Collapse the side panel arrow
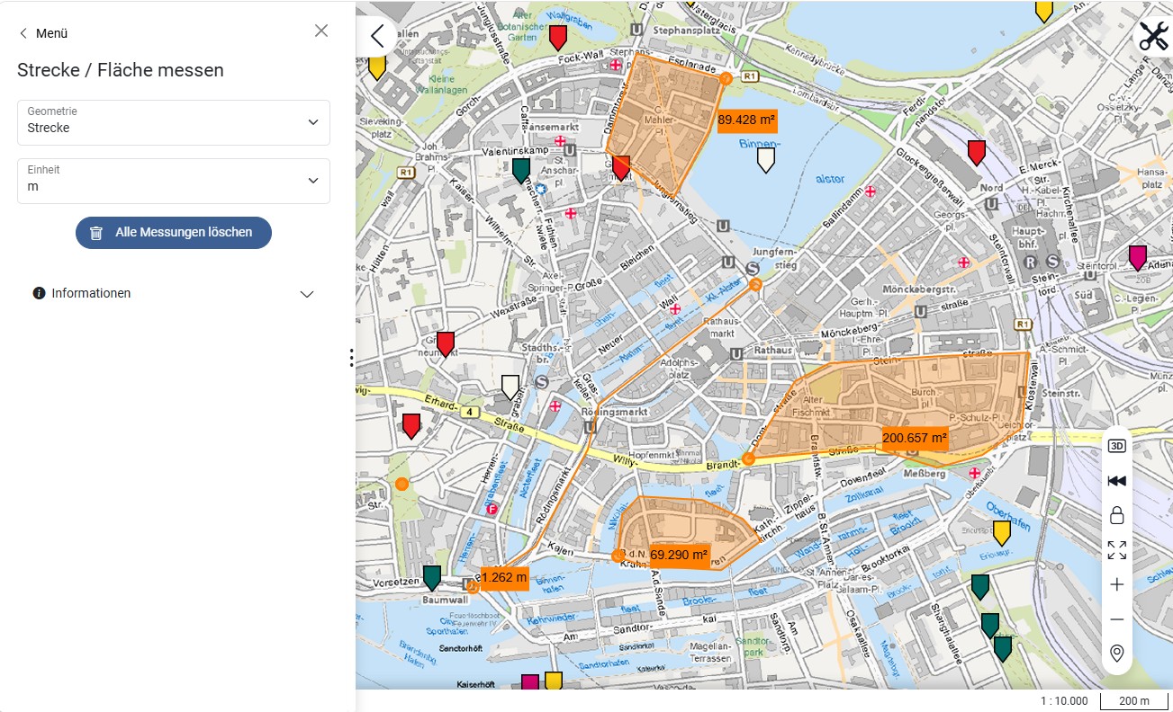The image size is (1173, 712). tap(376, 37)
